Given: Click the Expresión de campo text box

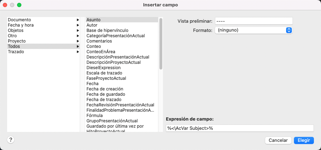Looking at the screenshot, I should coord(240,128).
